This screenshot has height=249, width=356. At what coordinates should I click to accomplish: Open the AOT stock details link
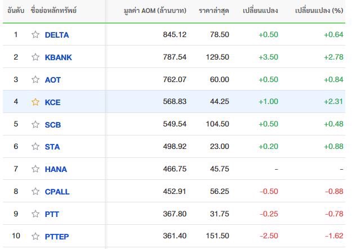53,80
